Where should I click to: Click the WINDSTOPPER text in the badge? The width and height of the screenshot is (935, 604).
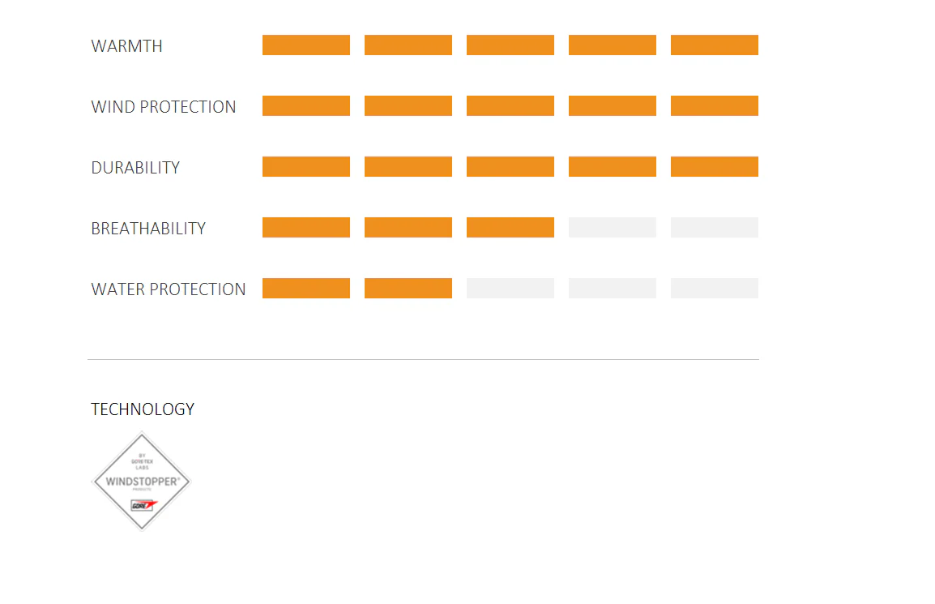[x=143, y=482]
